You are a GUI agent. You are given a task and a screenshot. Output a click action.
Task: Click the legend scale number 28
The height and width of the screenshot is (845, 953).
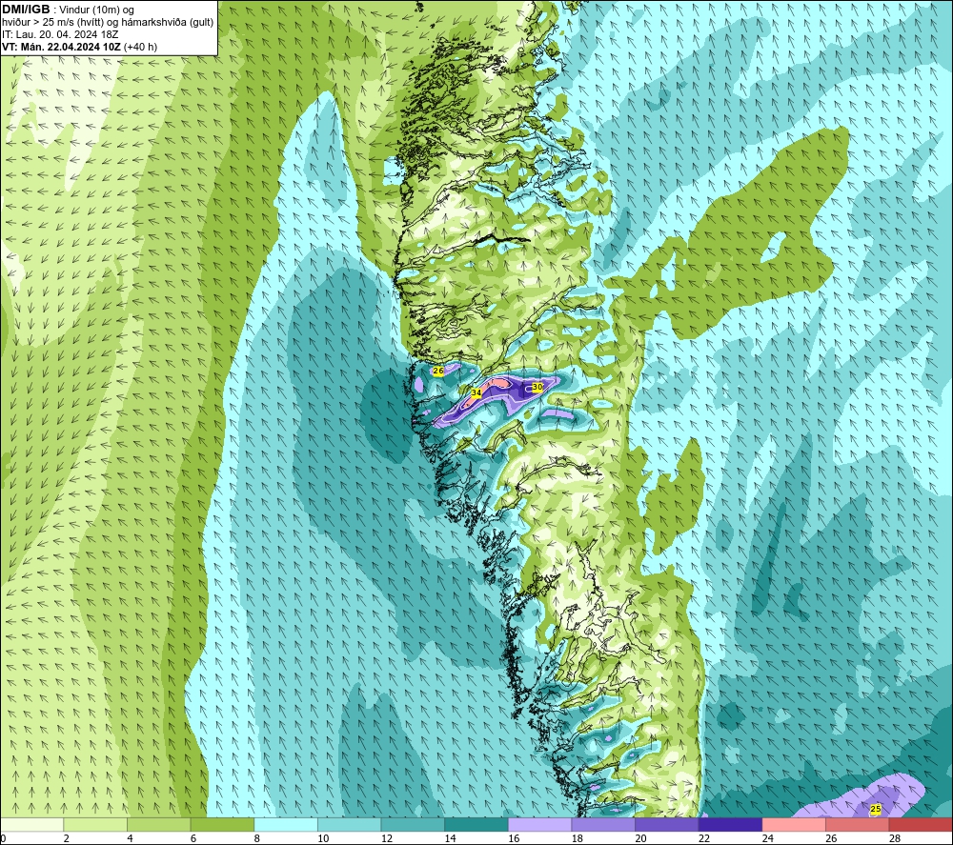coord(895,838)
